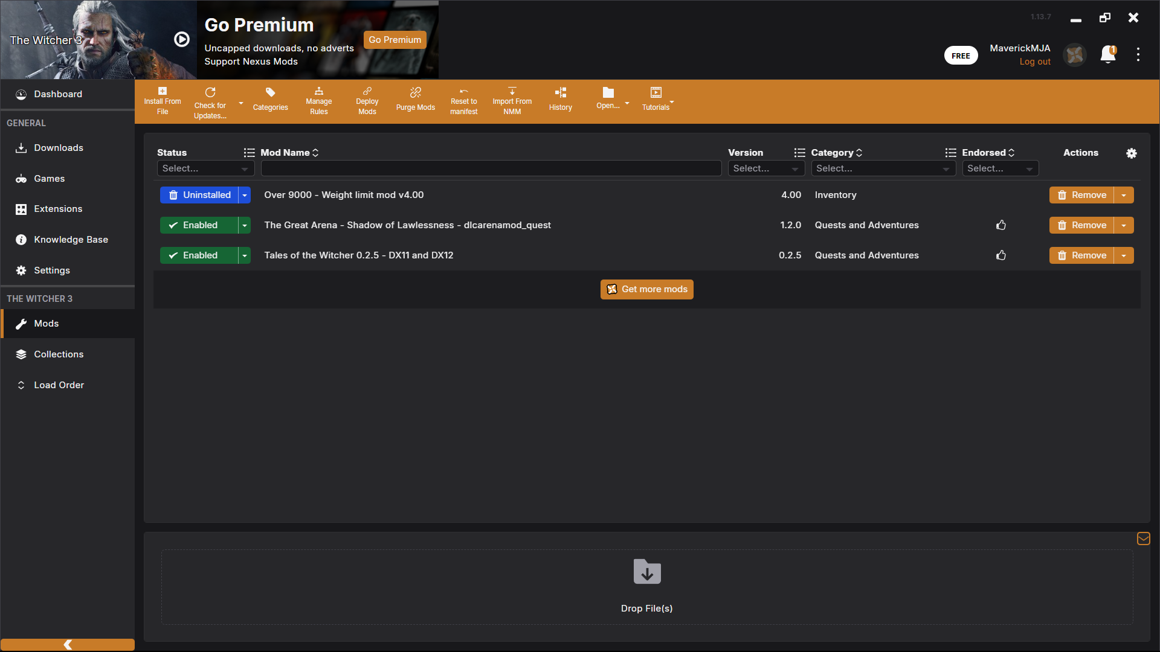Open the feedback envelope icon

pyautogui.click(x=1143, y=539)
